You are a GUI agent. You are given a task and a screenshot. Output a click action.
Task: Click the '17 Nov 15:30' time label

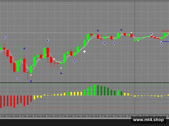[27, 116]
